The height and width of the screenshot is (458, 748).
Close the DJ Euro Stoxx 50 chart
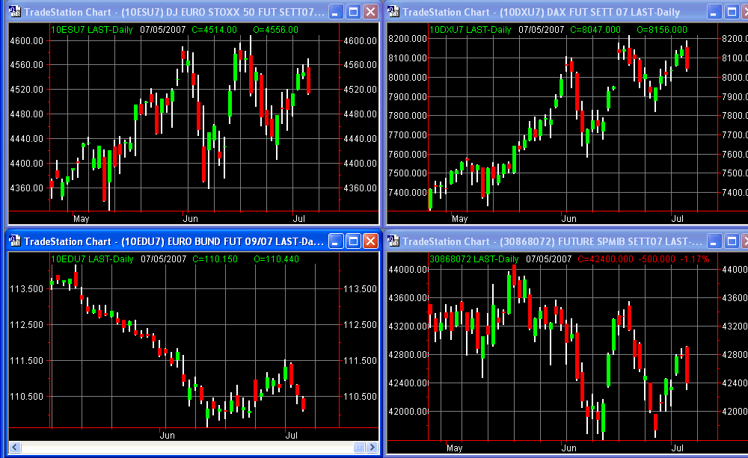pos(370,12)
